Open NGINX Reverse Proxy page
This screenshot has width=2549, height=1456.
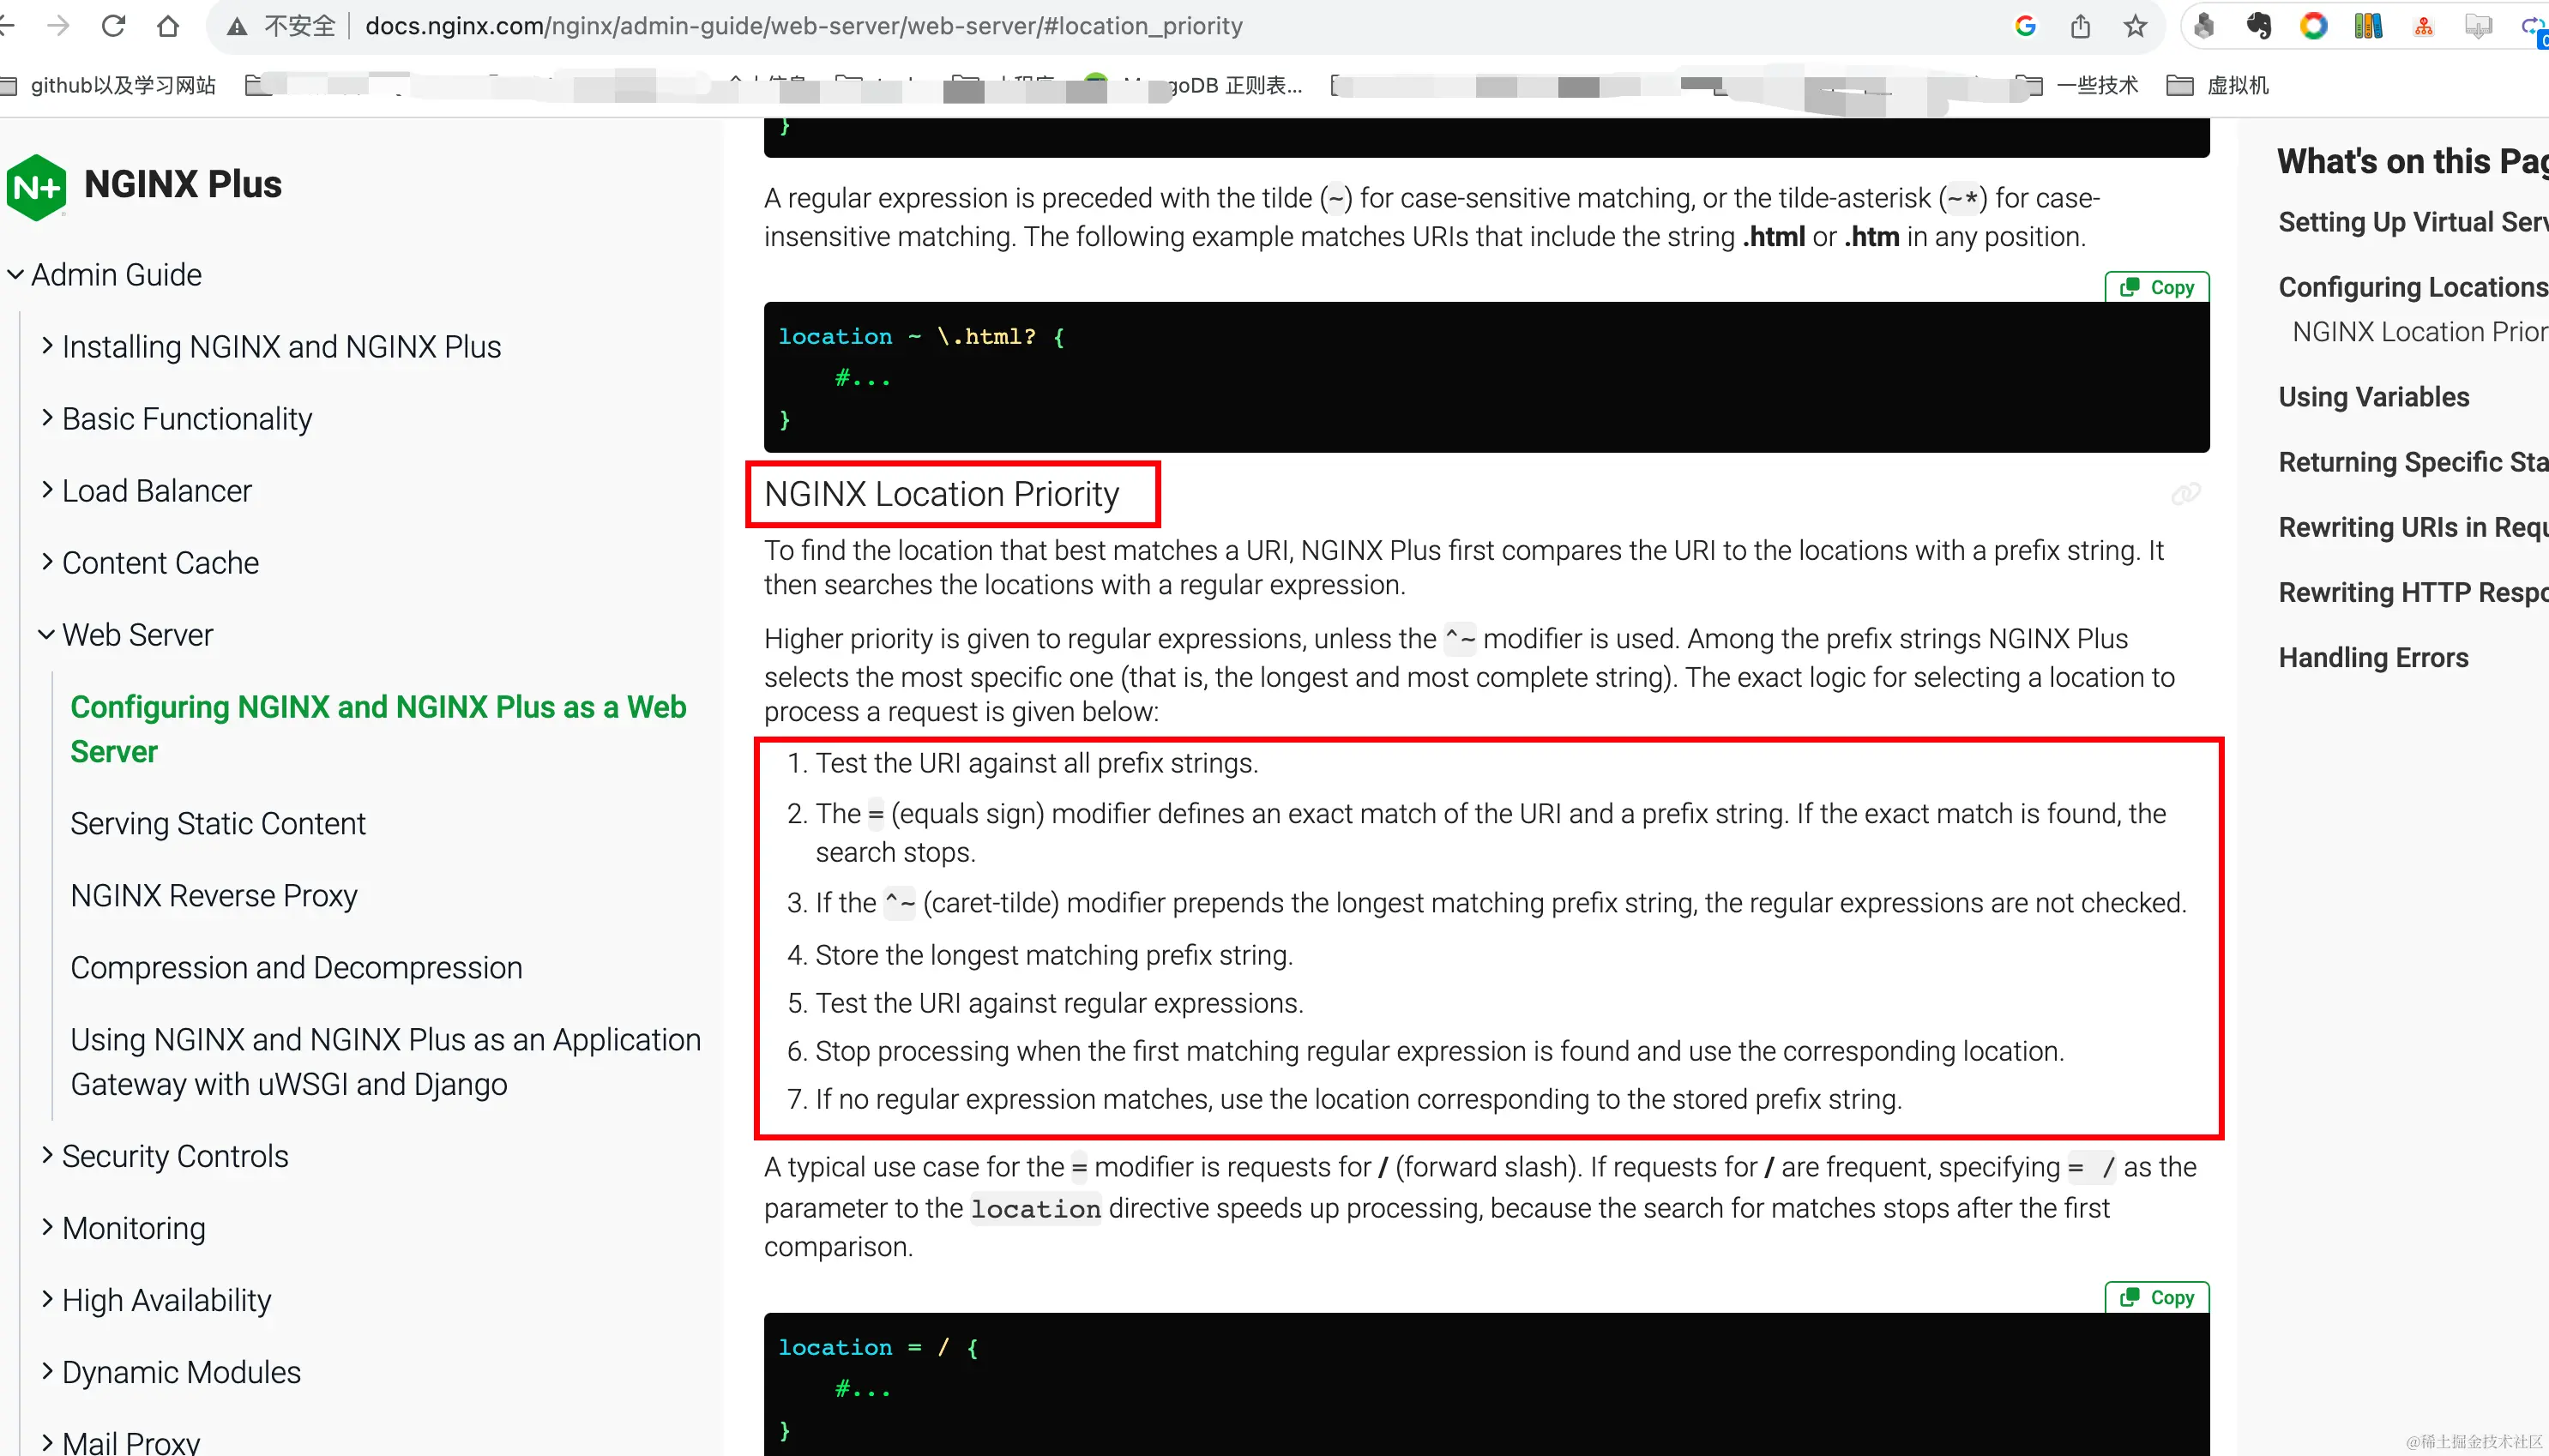tap(214, 895)
